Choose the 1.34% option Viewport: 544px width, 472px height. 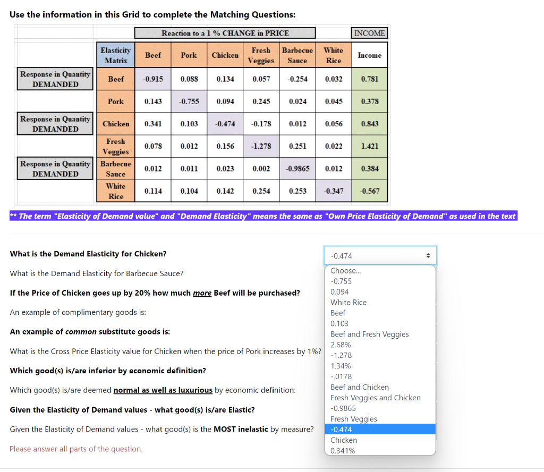pyautogui.click(x=341, y=366)
